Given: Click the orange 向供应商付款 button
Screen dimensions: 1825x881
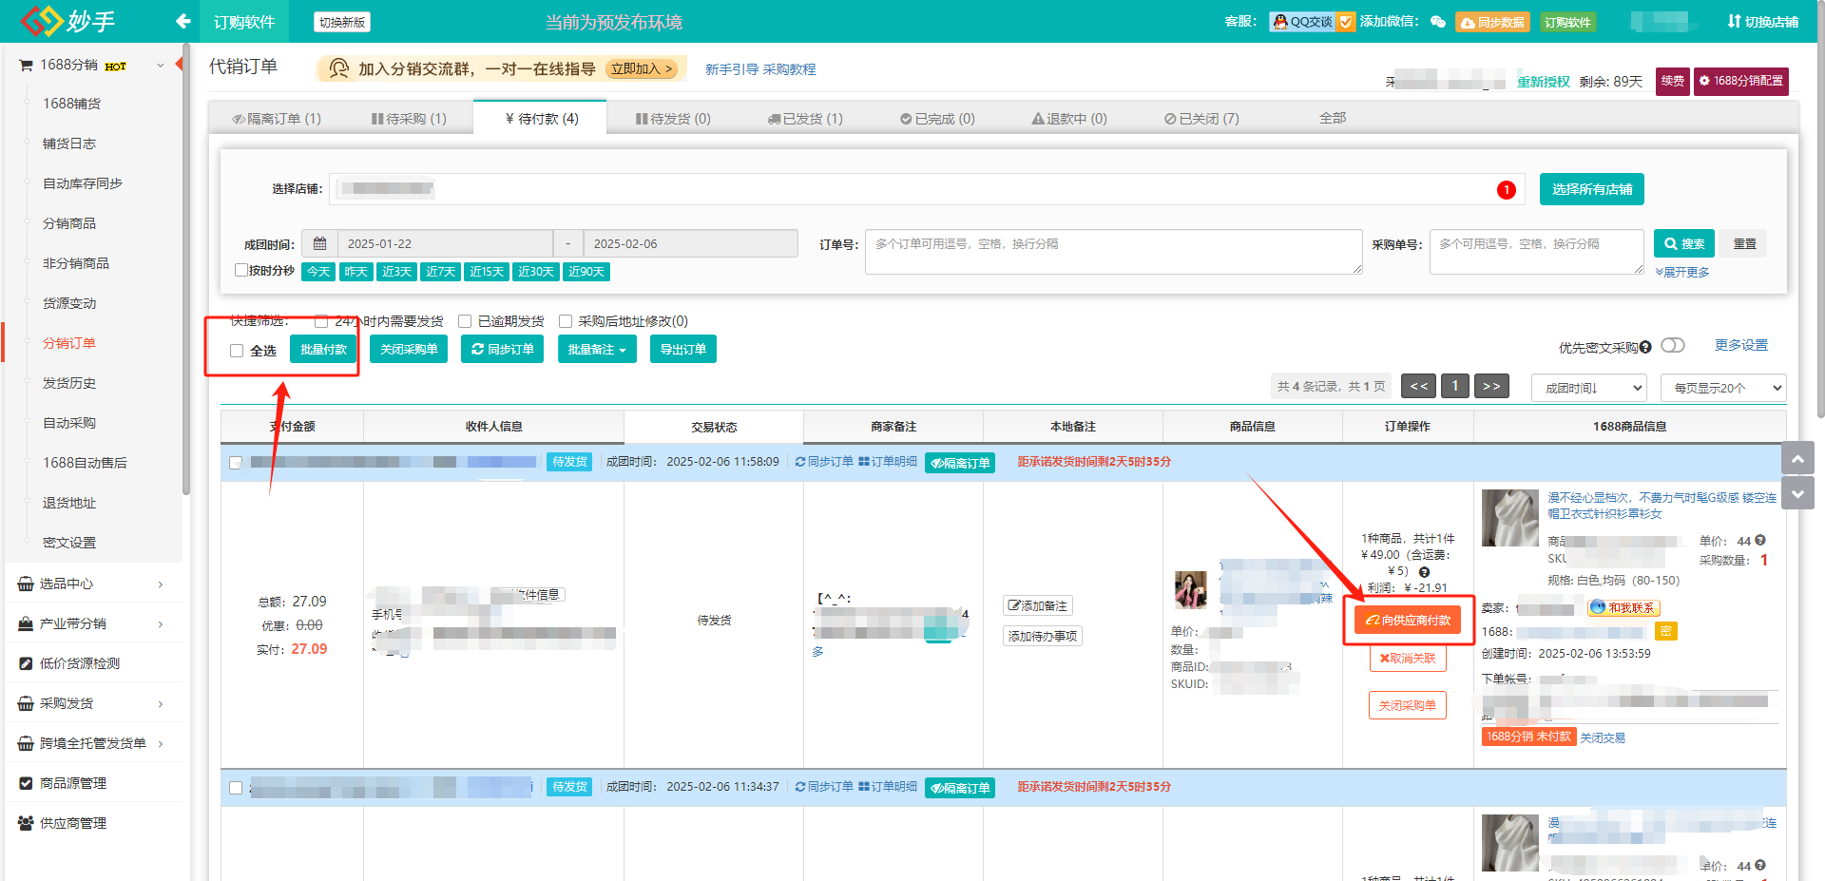Looking at the screenshot, I should coord(1408,621).
